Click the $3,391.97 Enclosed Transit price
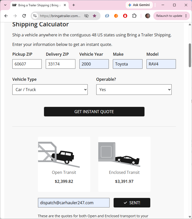This screenshot has width=192, height=219. 124,181
